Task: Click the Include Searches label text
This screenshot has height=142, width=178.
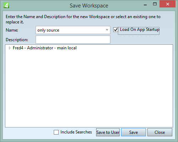Action: 76,132
